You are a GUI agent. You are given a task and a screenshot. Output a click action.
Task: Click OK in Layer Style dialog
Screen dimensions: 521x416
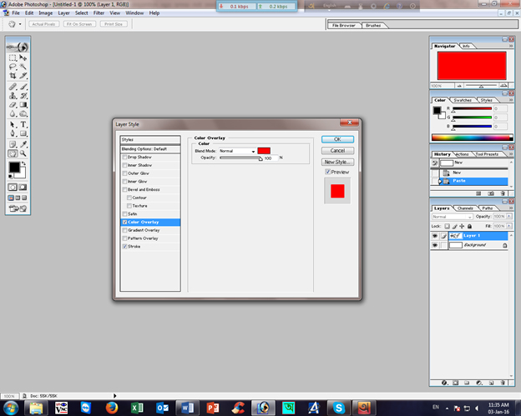337,139
